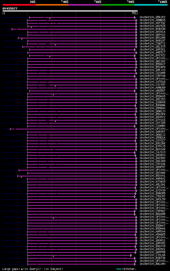Click the cyan 100char scale legend bar
Viewport: 170px width, 271px height.
pos(119,269)
